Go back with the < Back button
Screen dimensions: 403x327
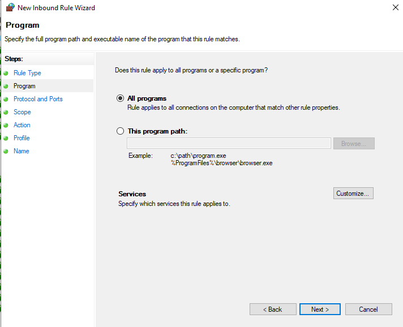(273, 309)
